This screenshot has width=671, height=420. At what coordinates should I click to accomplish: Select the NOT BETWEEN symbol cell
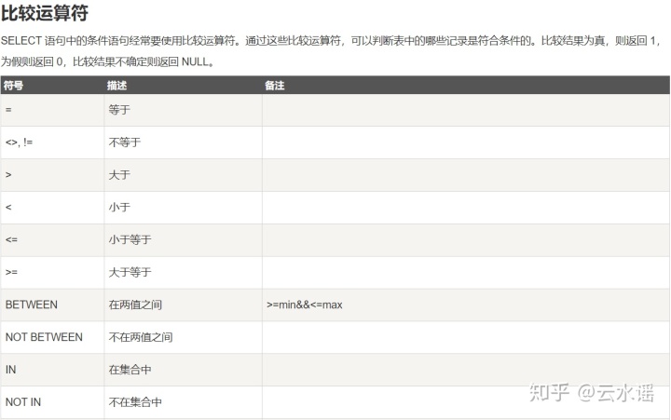(52, 337)
